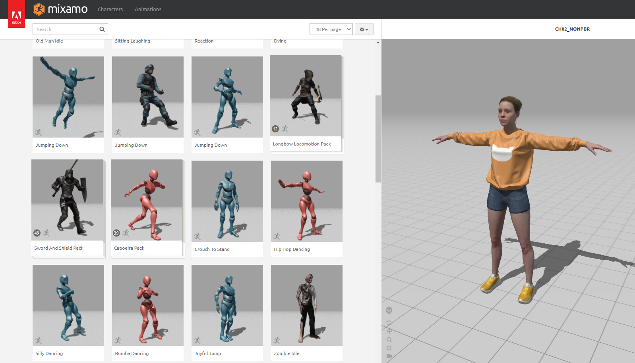Click the runner icon on the Sword And Shield Pack card
This screenshot has height=363, width=635.
pyautogui.click(x=46, y=233)
